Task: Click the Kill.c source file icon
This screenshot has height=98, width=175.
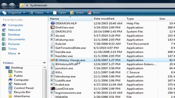Action: tap(52, 72)
